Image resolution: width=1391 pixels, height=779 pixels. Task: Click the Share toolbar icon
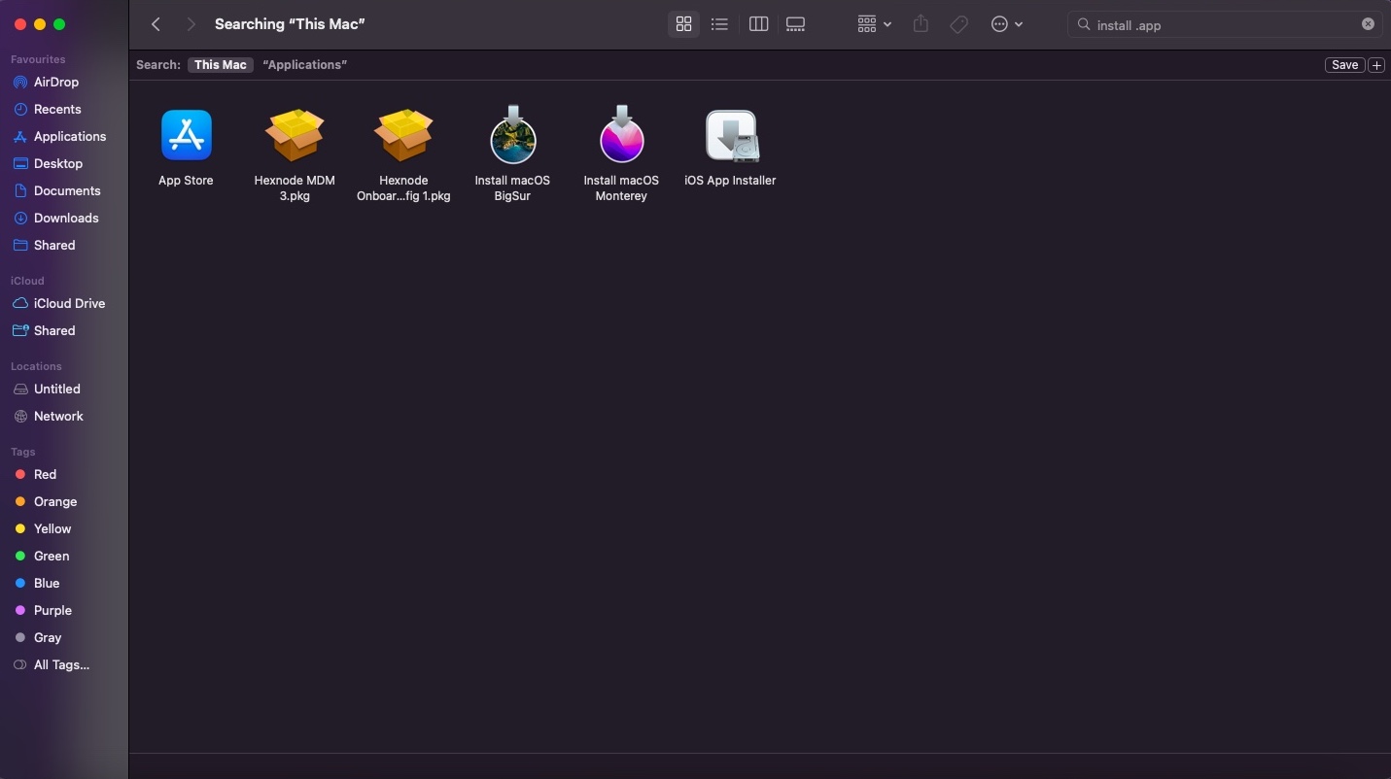pyautogui.click(x=921, y=24)
